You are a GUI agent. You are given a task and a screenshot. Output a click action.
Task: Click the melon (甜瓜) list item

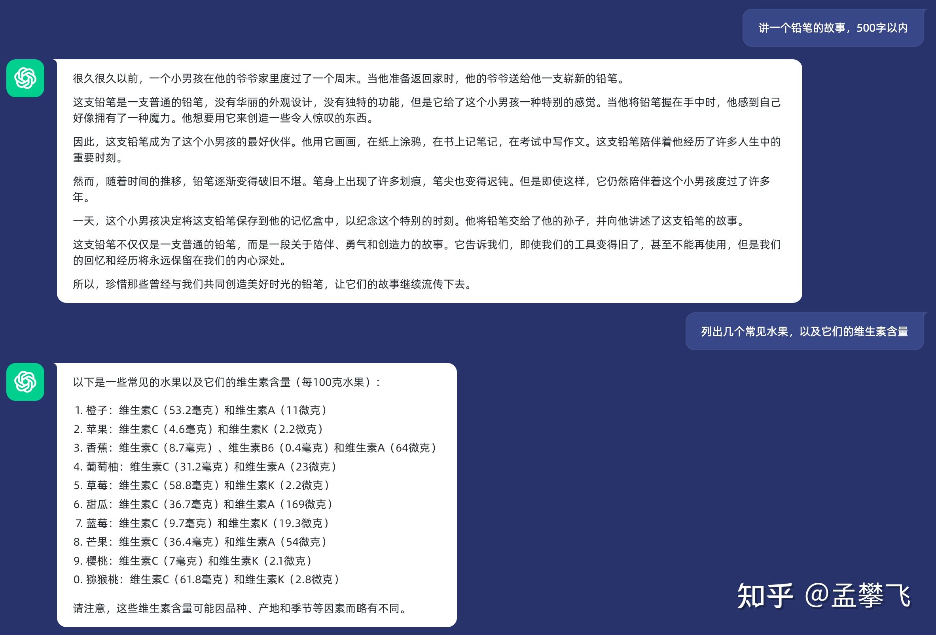[204, 504]
